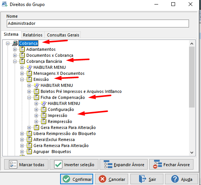The image size is (201, 185).
Task: Open help with the Ajuda button
Action: [181, 179]
